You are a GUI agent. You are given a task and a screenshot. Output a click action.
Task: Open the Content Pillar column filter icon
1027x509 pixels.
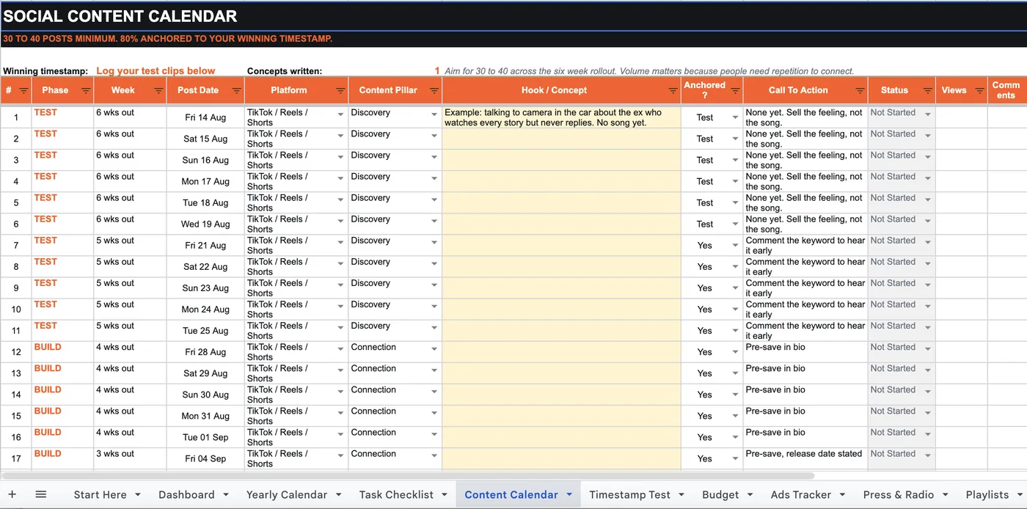(x=434, y=91)
